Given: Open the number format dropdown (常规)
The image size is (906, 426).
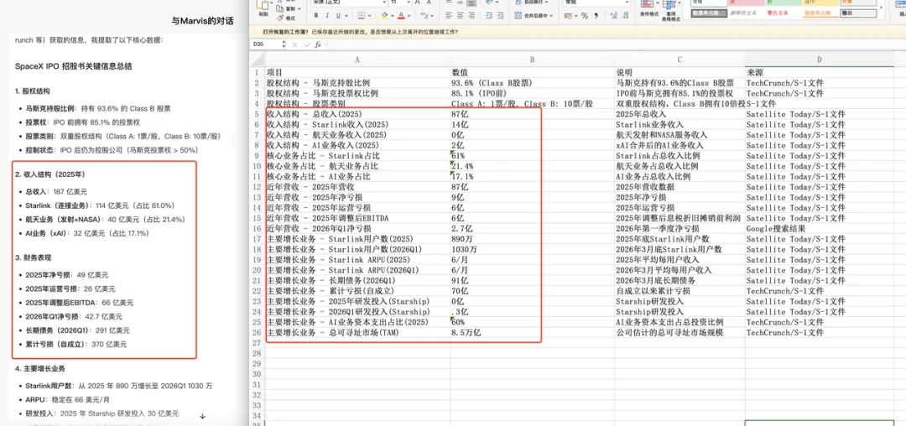Looking at the screenshot, I should pyautogui.click(x=627, y=3).
